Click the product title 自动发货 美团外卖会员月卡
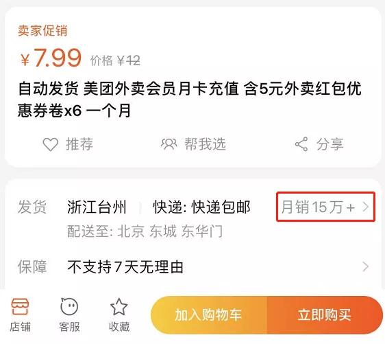Image resolution: width=385 pixels, height=344 pixels. pyautogui.click(x=190, y=100)
